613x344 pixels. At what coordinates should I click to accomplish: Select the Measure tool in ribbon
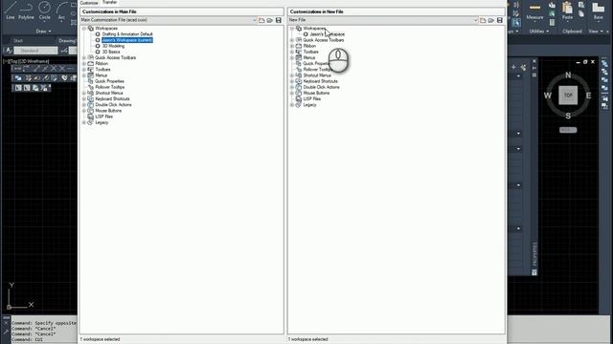534,11
